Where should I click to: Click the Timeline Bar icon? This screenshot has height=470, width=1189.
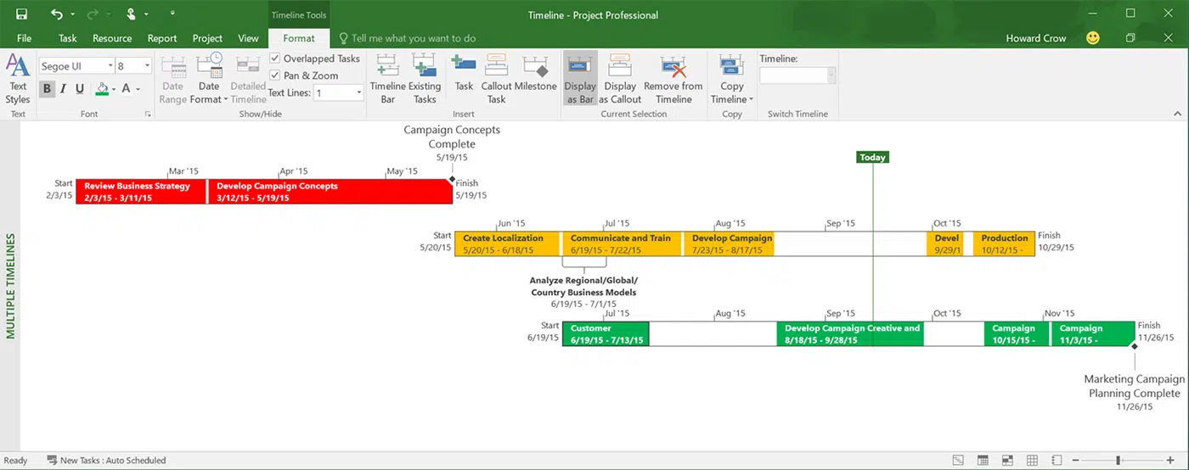[x=387, y=68]
